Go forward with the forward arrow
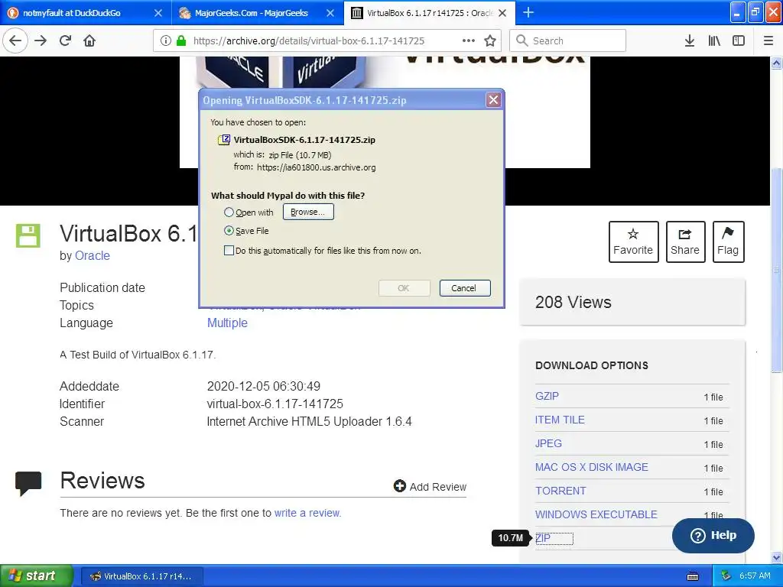The image size is (783, 587). 41,41
